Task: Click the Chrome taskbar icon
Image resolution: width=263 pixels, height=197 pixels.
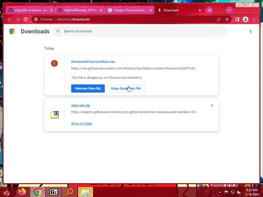Action: point(37,192)
